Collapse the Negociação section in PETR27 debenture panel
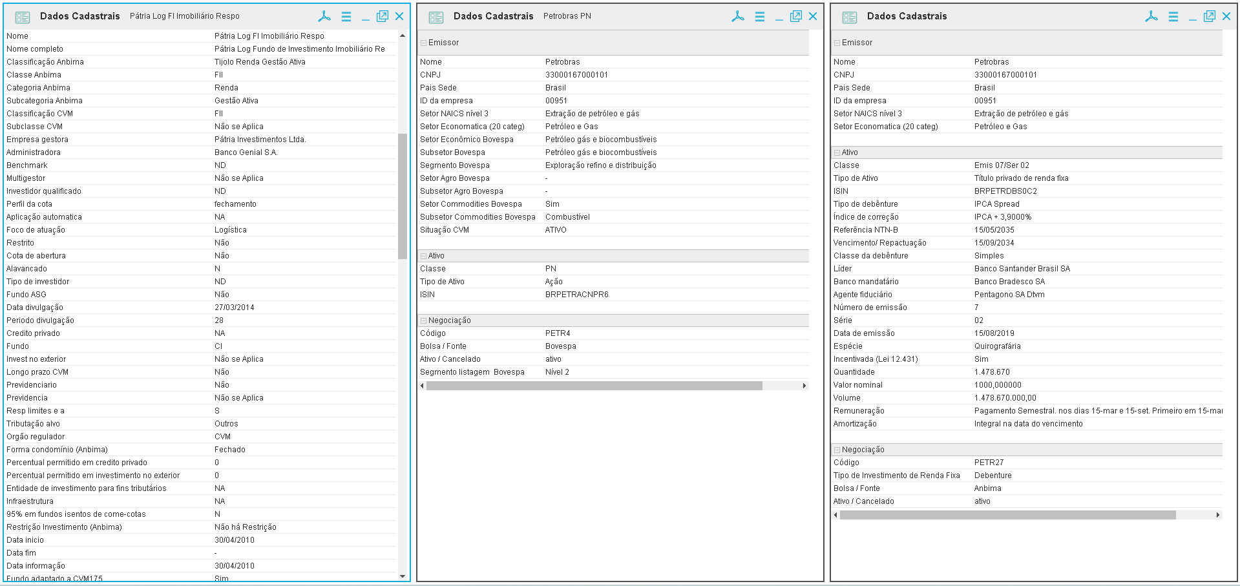Image resolution: width=1240 pixels, height=586 pixels. click(837, 450)
